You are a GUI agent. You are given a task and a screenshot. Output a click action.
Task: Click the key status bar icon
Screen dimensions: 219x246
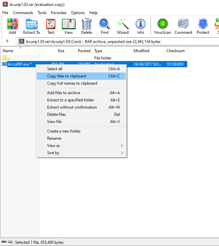coord(10,242)
